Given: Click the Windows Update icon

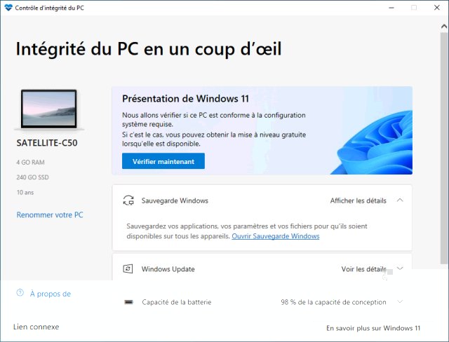Looking at the screenshot, I should (128, 269).
